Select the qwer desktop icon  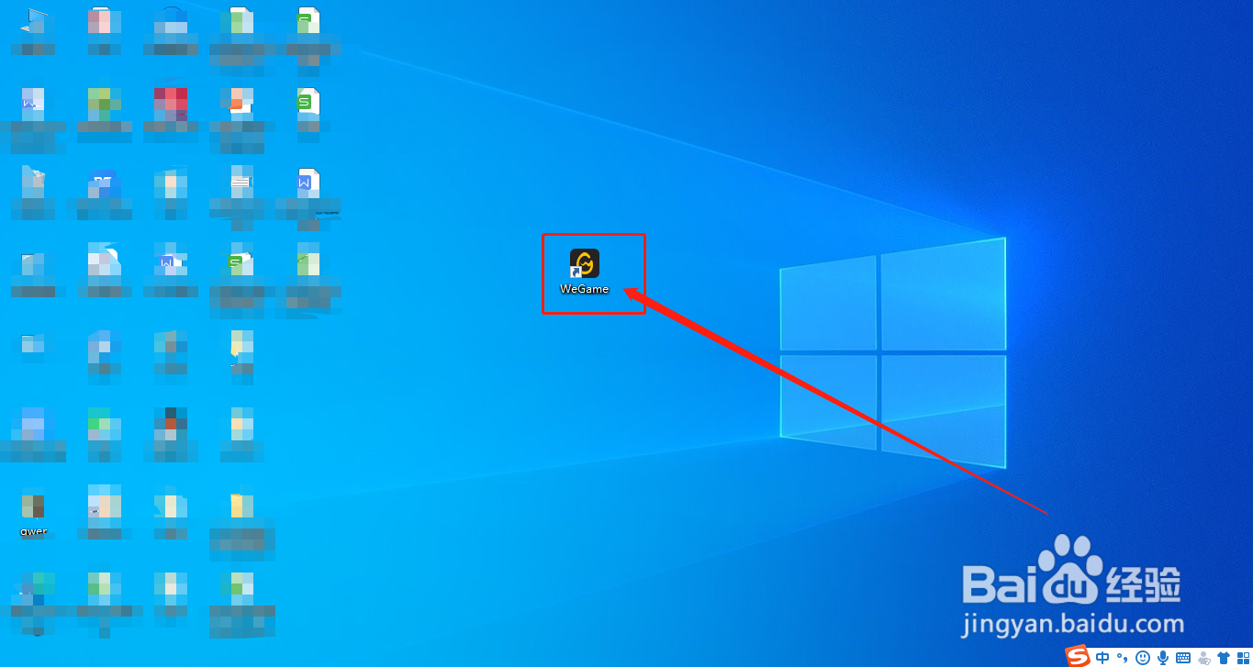pyautogui.click(x=34, y=514)
